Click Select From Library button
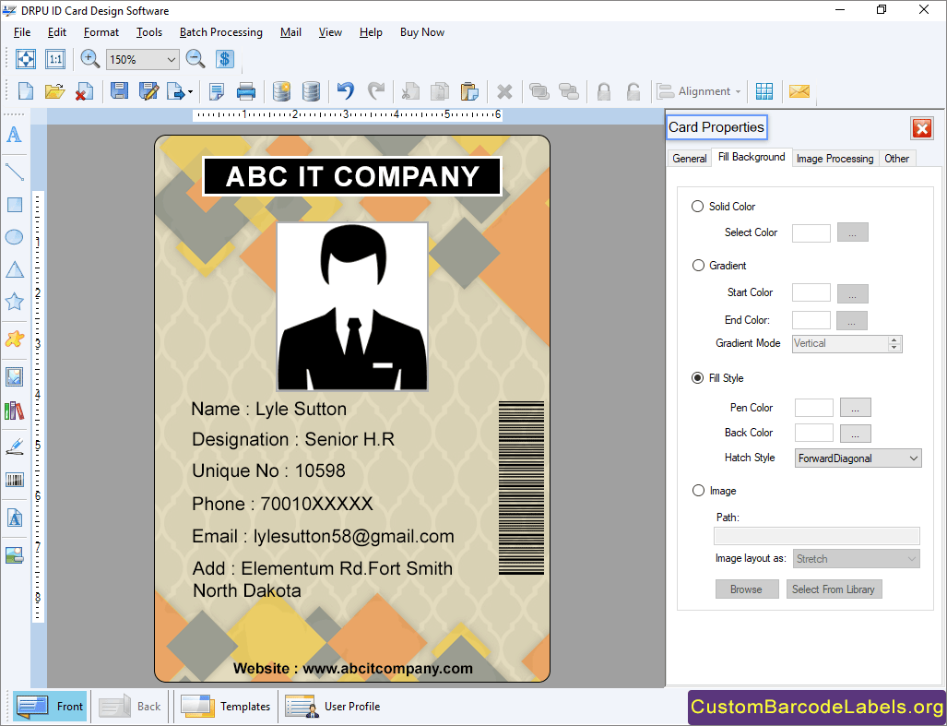947x726 pixels. (x=834, y=589)
